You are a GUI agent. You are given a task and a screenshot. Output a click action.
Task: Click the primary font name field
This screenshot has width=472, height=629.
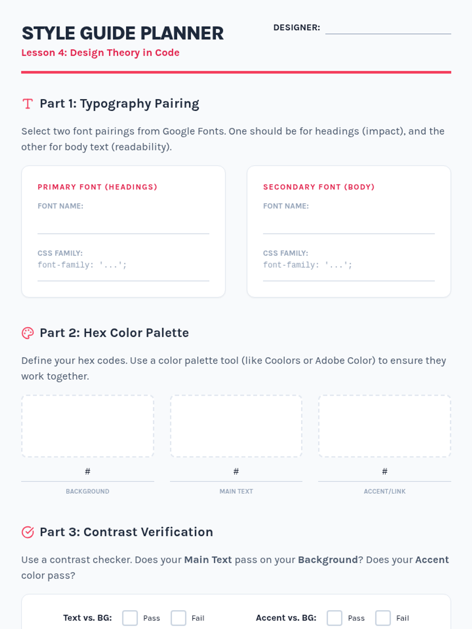[x=123, y=225]
